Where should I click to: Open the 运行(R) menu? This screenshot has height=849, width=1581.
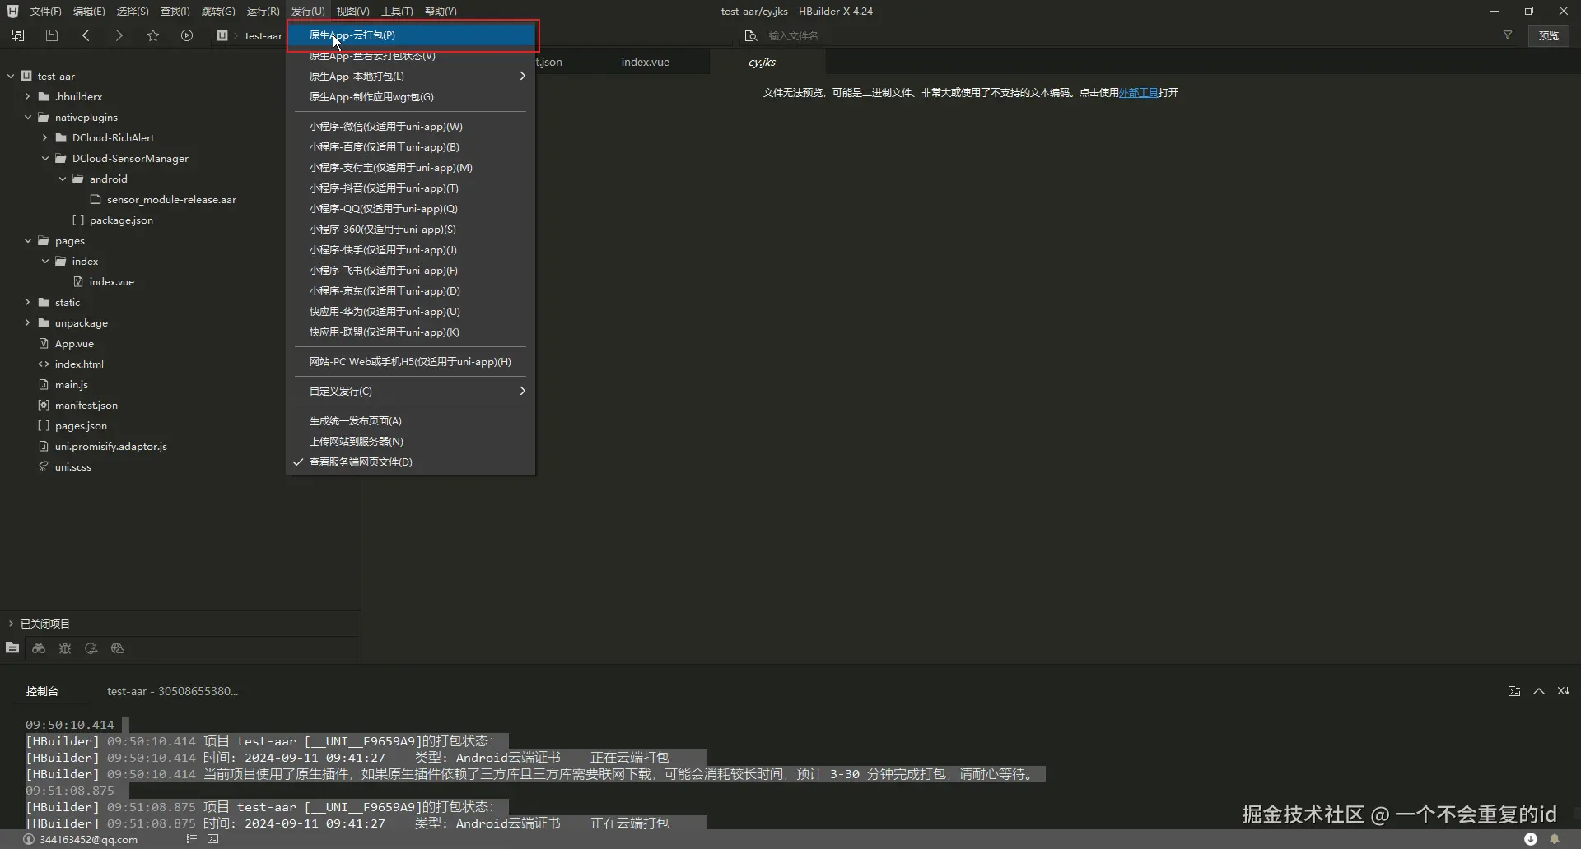pyautogui.click(x=263, y=11)
